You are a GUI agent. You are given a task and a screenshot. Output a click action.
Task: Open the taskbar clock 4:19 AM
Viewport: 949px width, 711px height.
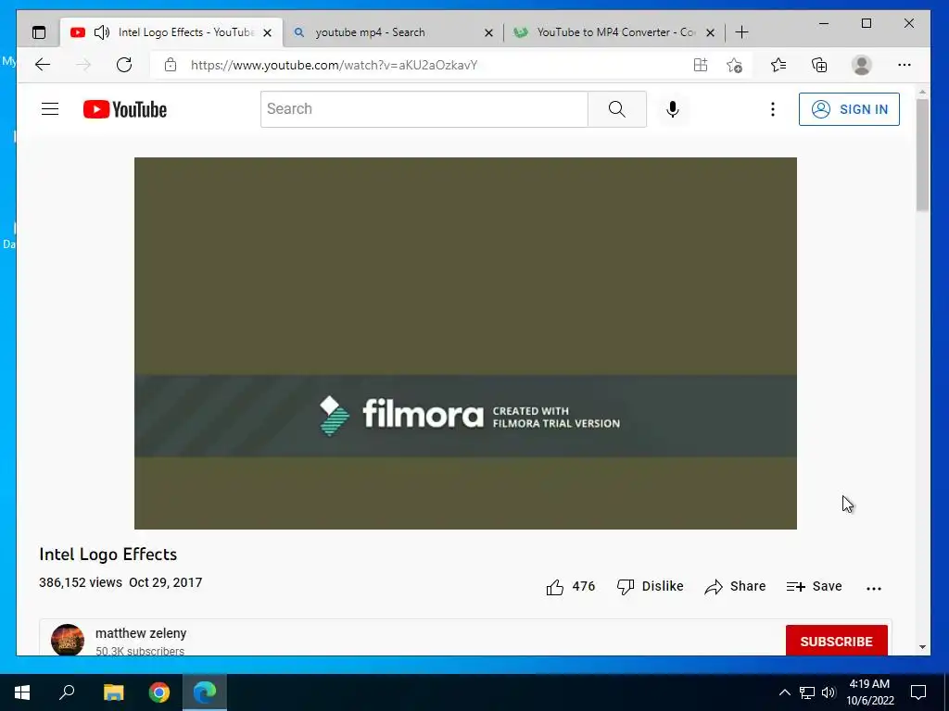tap(869, 692)
